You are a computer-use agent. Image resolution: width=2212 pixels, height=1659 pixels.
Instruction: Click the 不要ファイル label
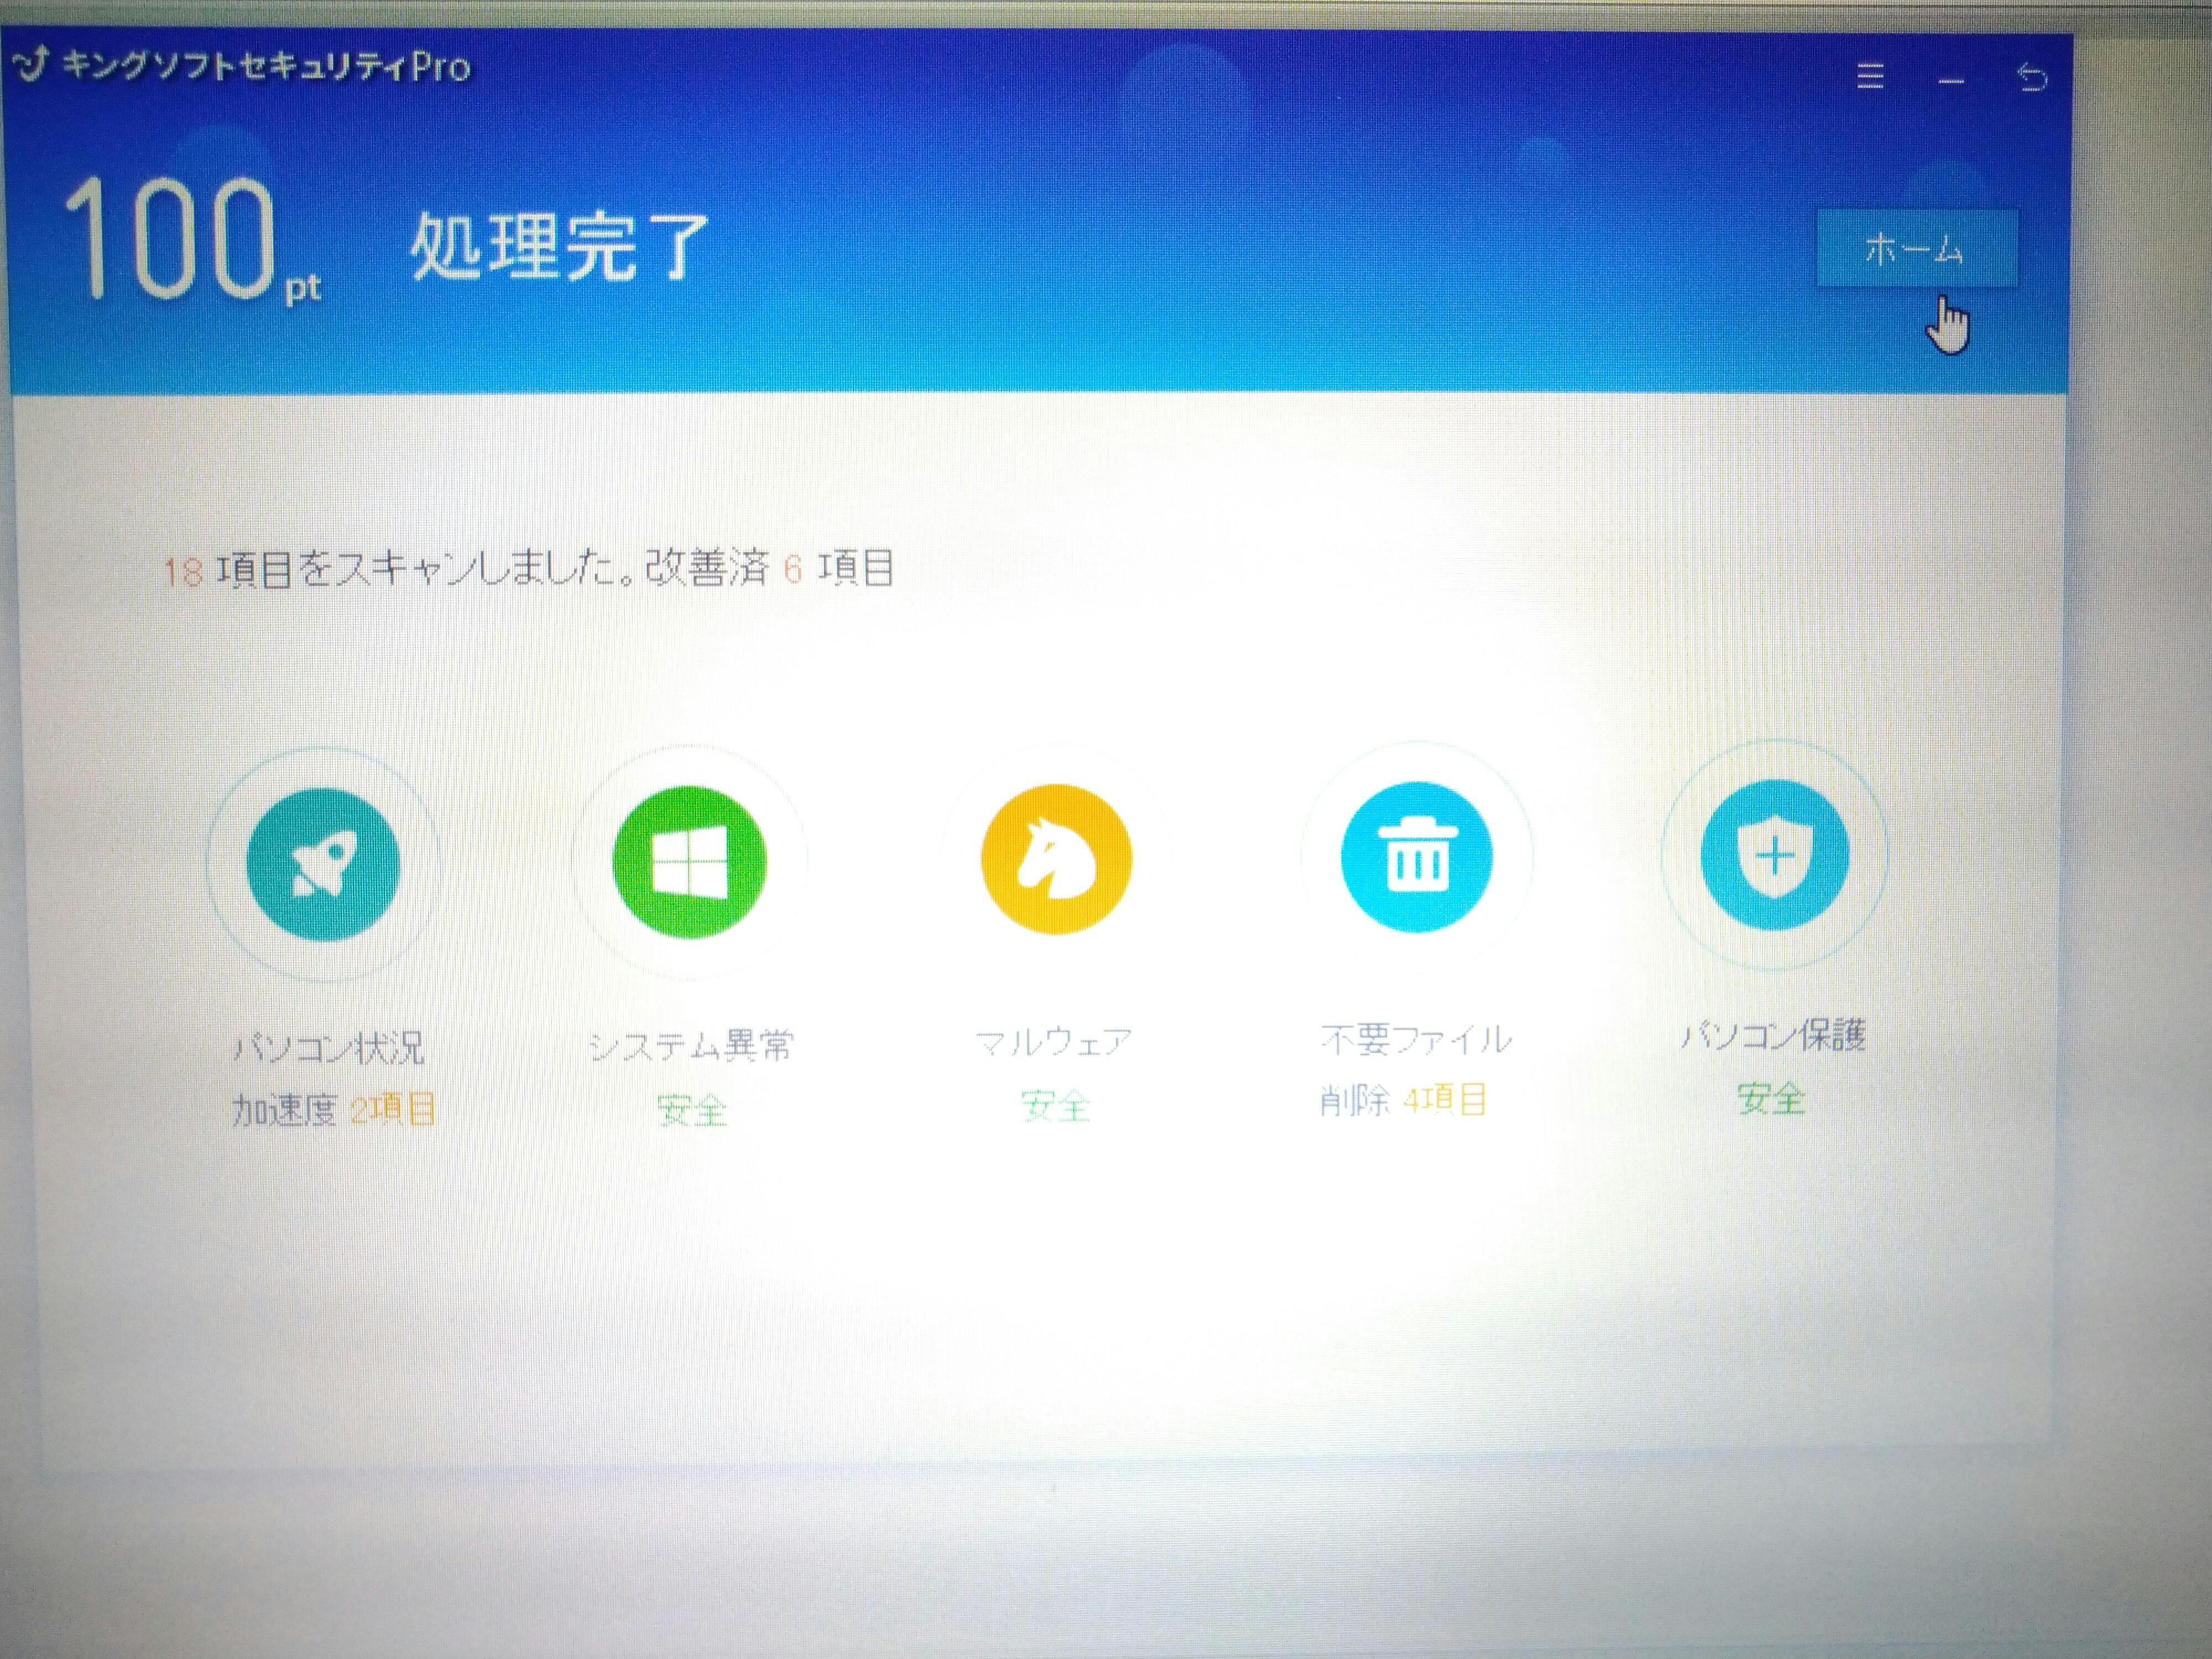[1416, 1039]
